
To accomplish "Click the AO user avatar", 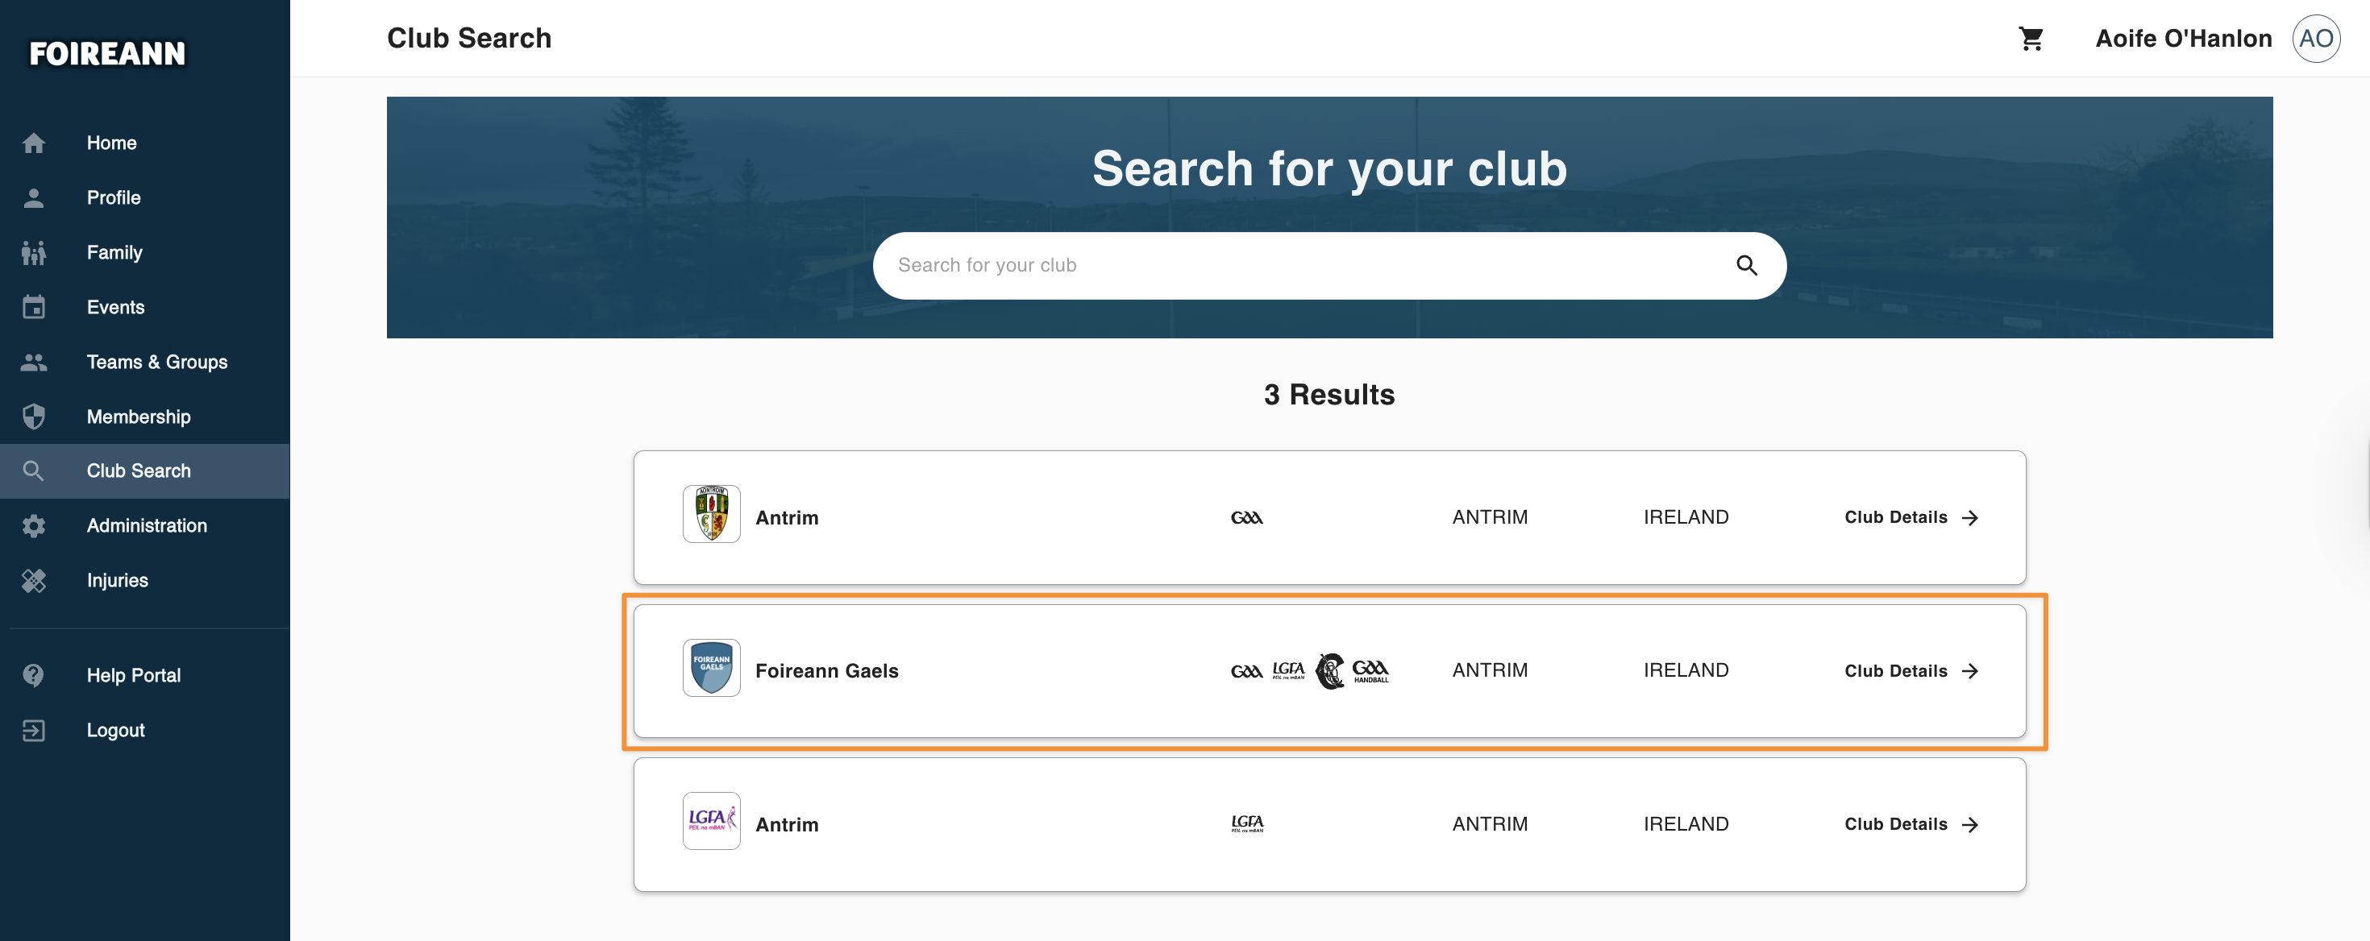I will click(x=2316, y=38).
